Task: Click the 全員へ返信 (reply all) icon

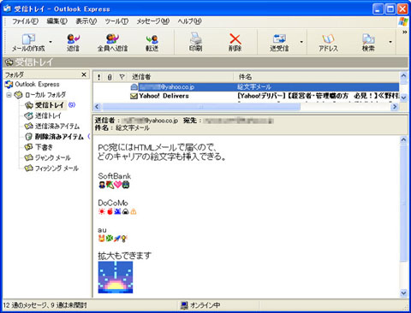Action: pyautogui.click(x=112, y=42)
